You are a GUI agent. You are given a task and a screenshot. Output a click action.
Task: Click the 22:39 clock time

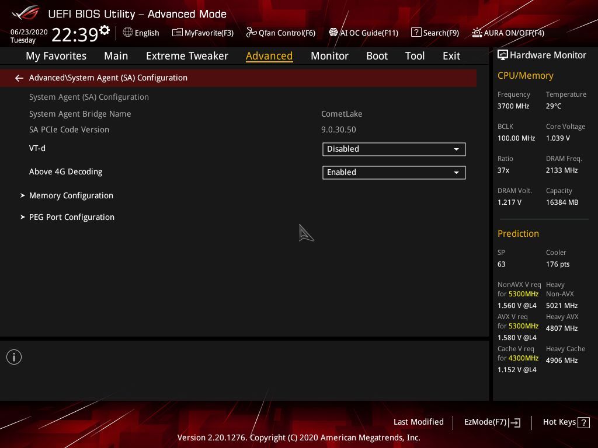[75, 34]
